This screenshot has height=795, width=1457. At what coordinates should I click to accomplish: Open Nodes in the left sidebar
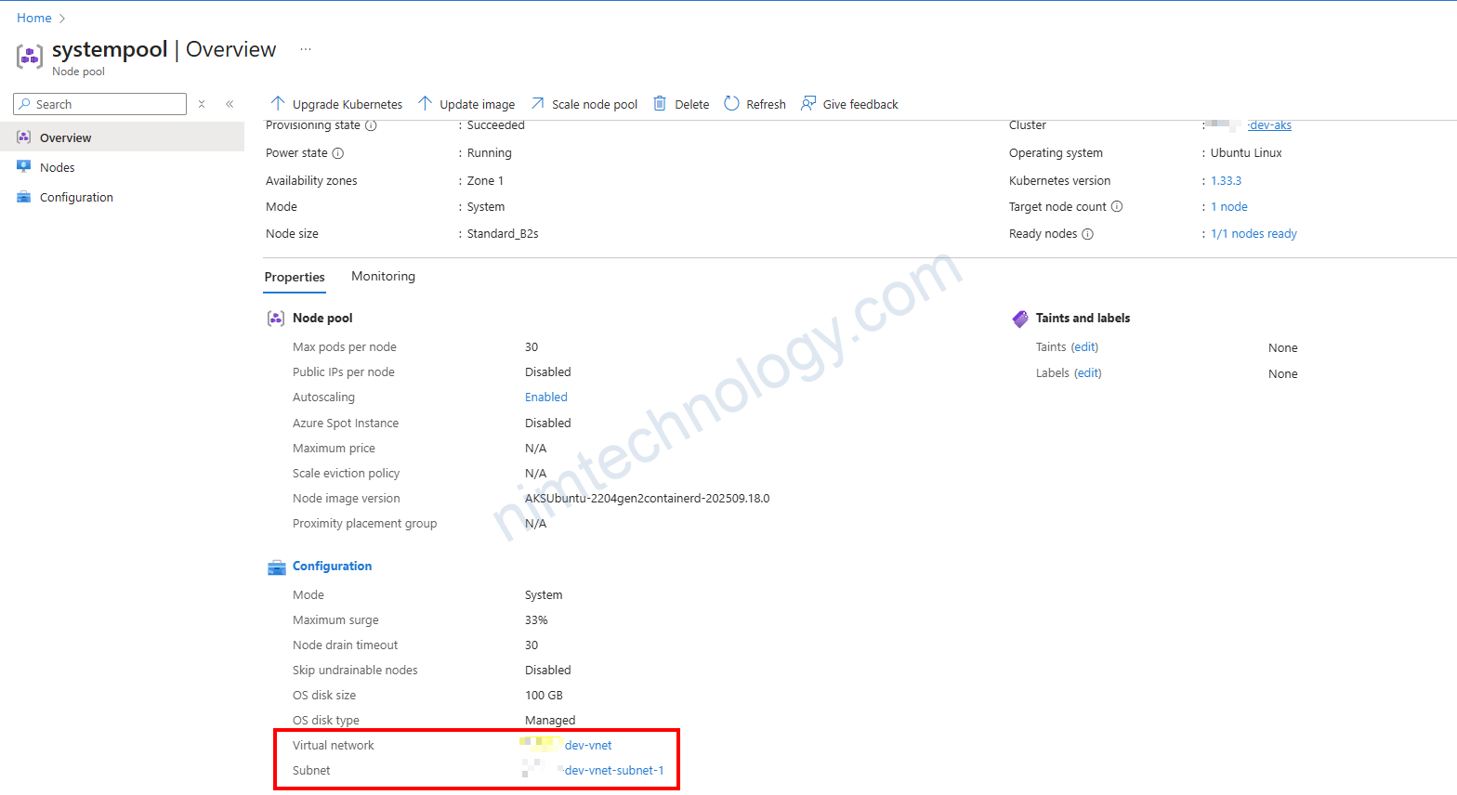[57, 167]
